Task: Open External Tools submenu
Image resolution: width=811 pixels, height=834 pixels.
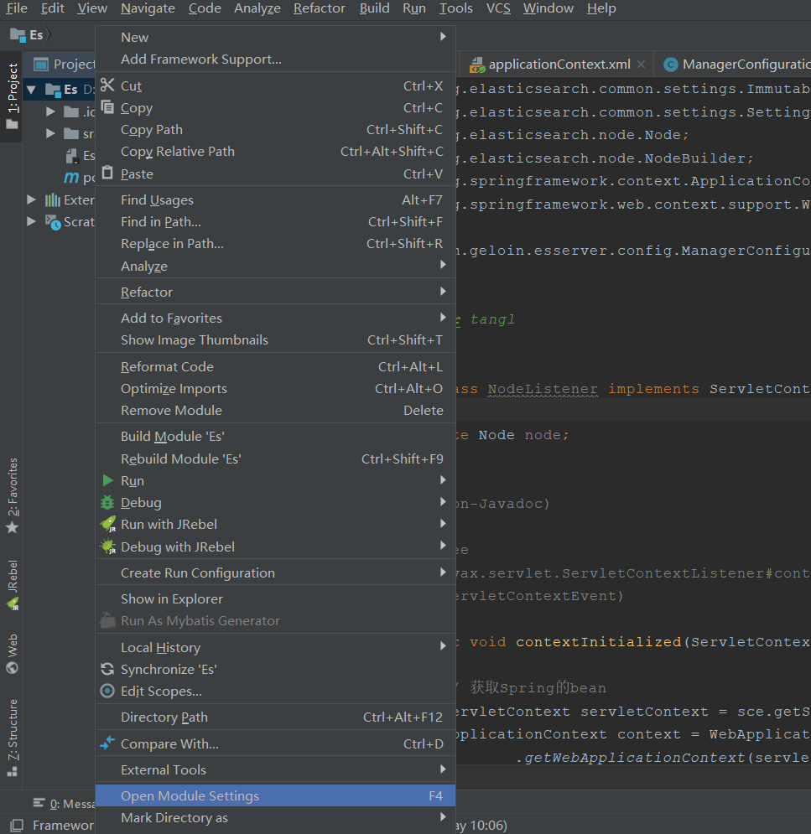Action: click(x=275, y=769)
